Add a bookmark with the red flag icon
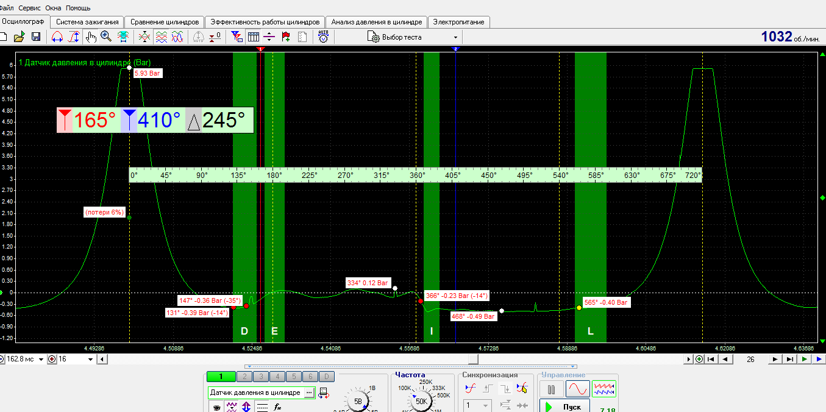The width and height of the screenshot is (826, 412). 286,37
